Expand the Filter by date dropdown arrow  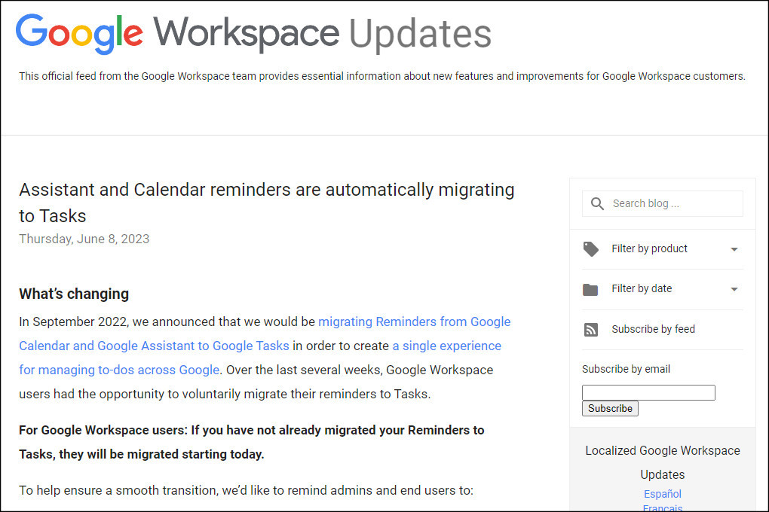pos(734,289)
